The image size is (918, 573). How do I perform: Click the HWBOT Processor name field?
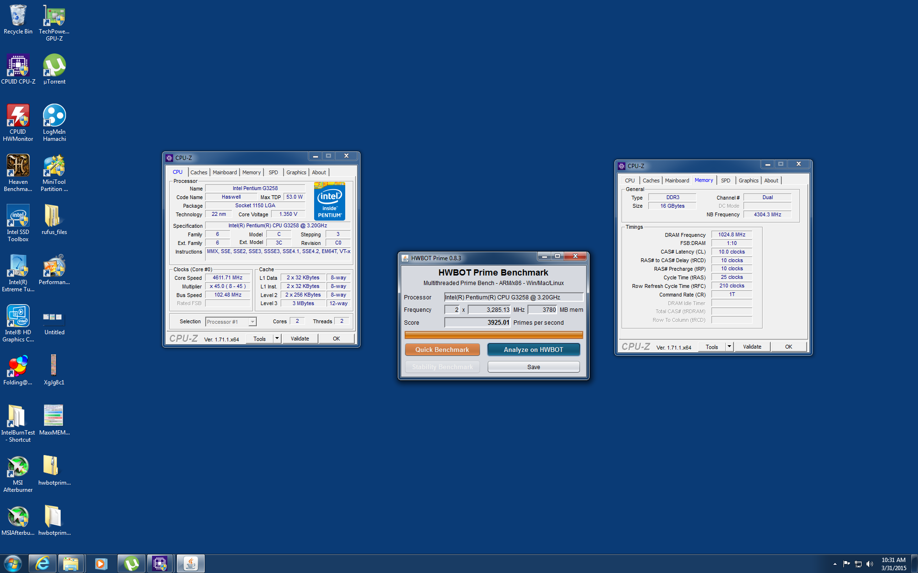click(x=514, y=297)
